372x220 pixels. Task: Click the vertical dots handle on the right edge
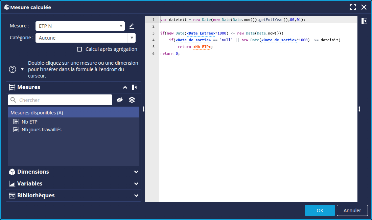point(359,109)
